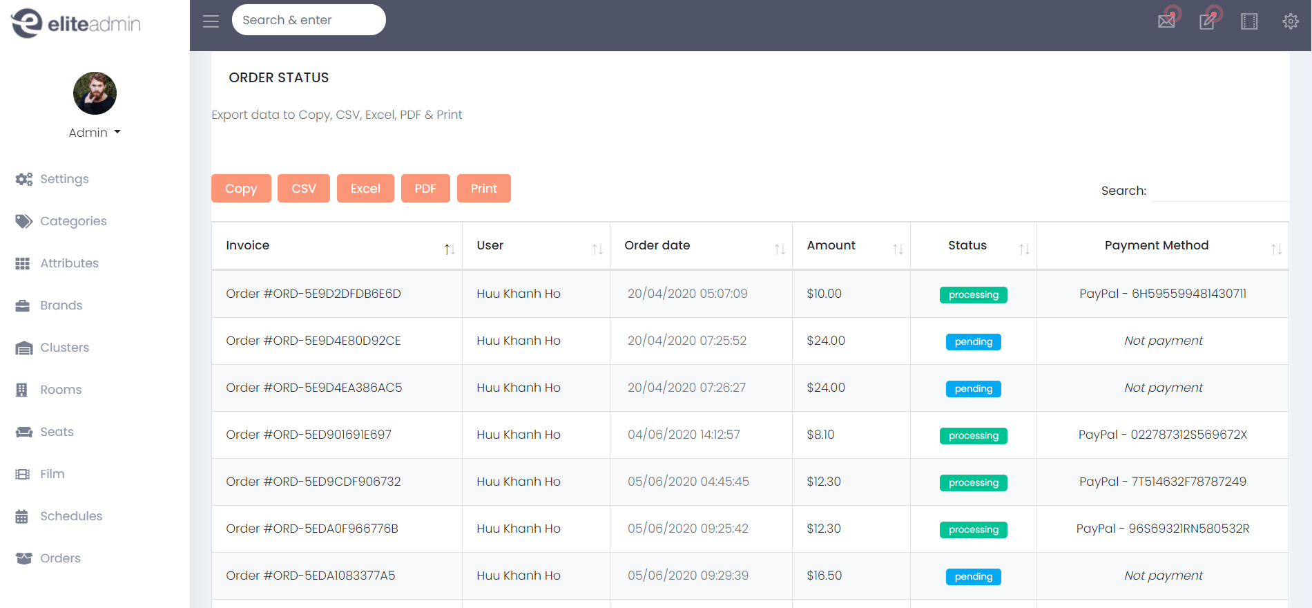Sort table by Amount column
Screen dimensions: 1312x608
[x=851, y=246]
